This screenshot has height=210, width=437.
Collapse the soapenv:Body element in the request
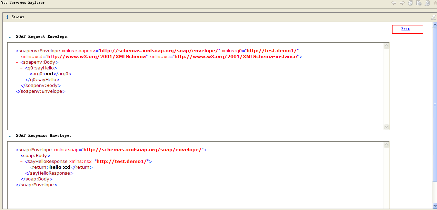click(17, 62)
